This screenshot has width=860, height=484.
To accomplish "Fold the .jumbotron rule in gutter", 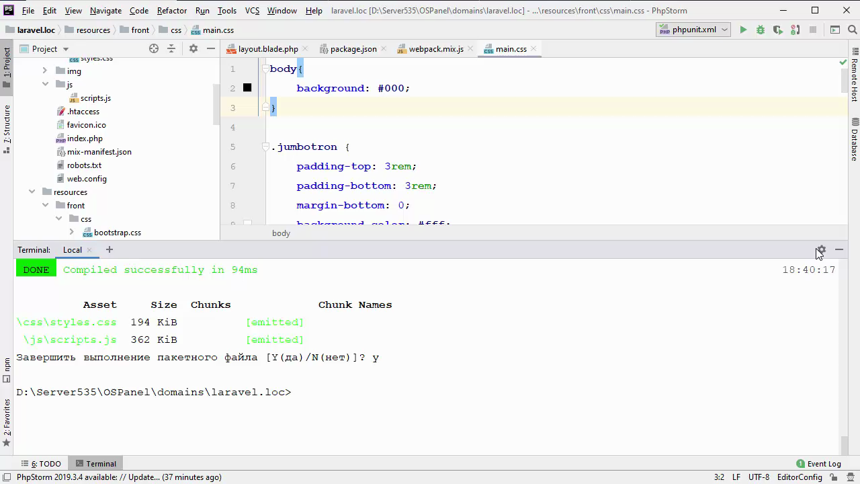I will pyautogui.click(x=265, y=147).
